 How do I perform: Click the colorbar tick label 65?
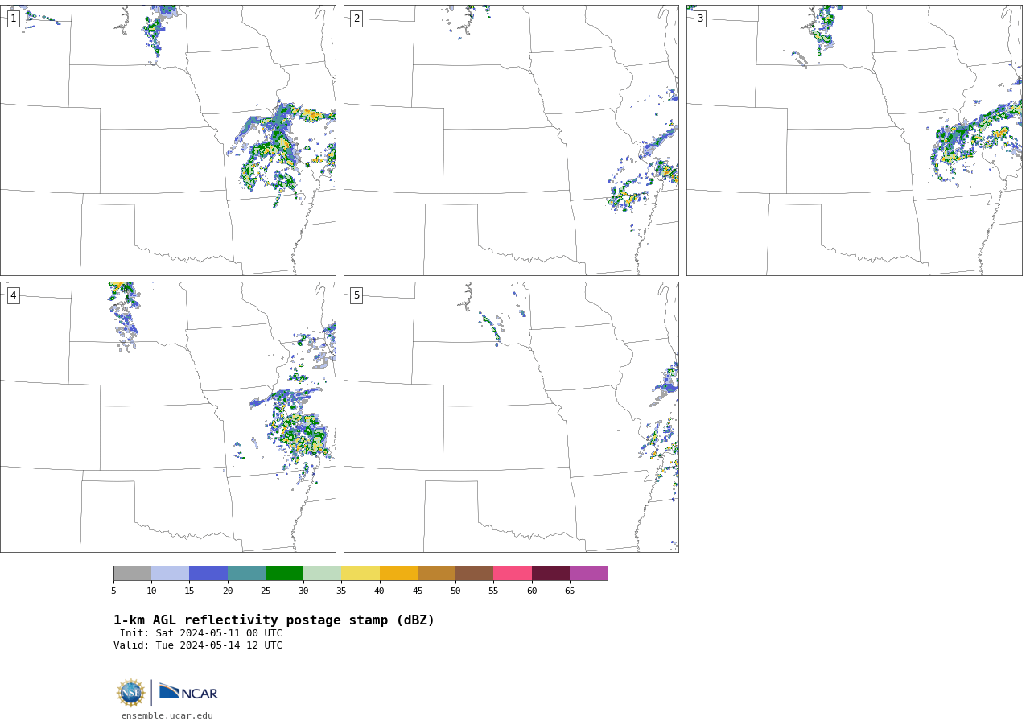pos(570,591)
